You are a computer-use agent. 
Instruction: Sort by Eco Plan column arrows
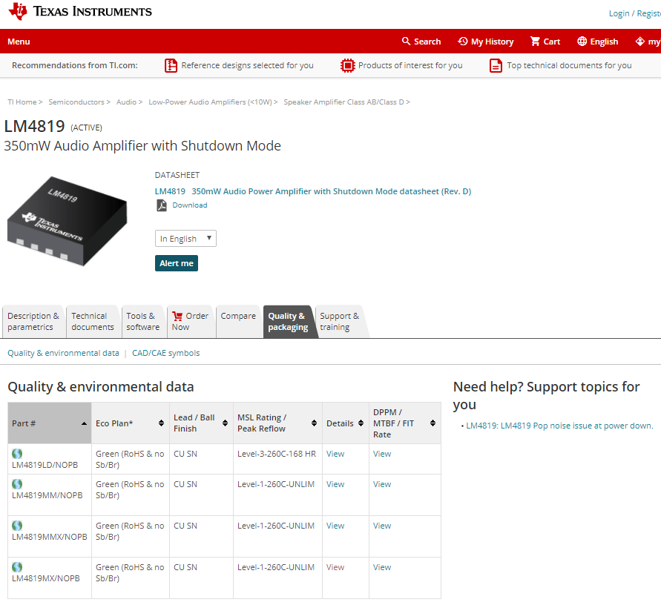(x=162, y=423)
